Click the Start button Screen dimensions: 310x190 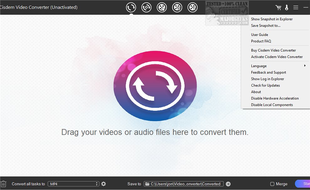pos(303,184)
